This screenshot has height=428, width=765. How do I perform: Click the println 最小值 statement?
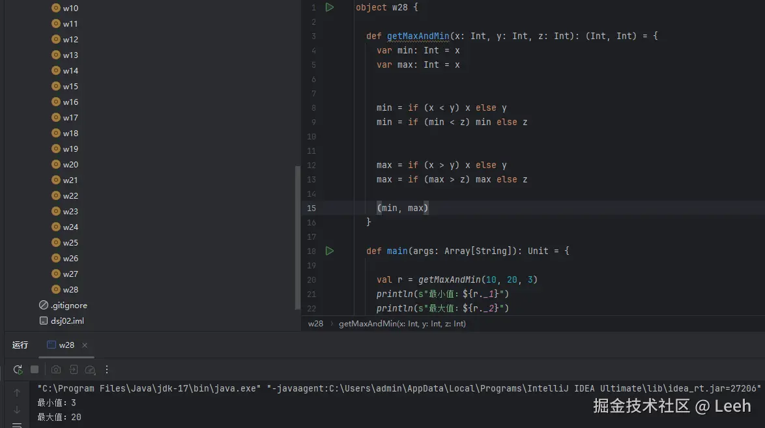(442, 294)
